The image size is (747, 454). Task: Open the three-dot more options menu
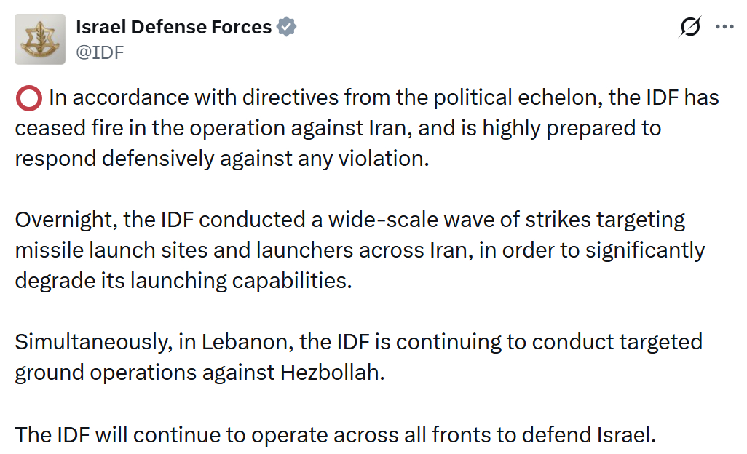724,27
